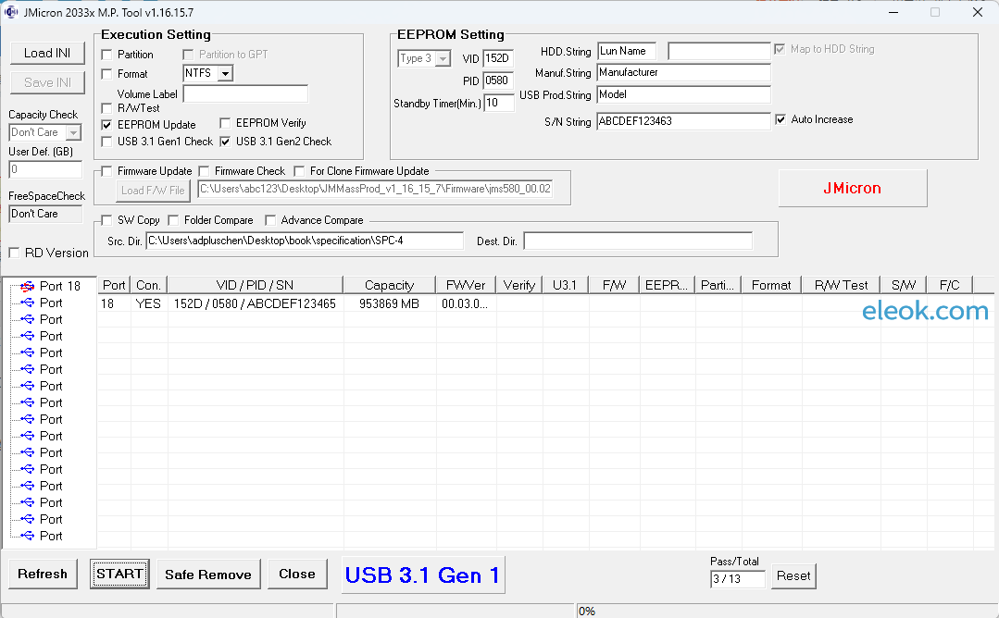Click the S/N String field
The width and height of the screenshot is (999, 618).
[683, 121]
